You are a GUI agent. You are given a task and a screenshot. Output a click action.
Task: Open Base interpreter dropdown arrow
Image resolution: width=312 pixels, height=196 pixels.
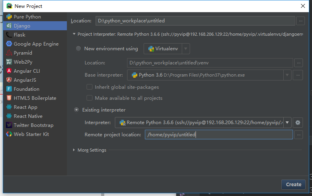coord(287,75)
